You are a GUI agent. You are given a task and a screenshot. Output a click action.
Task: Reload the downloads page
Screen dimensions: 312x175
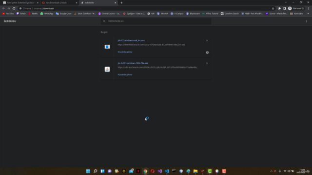14,8
